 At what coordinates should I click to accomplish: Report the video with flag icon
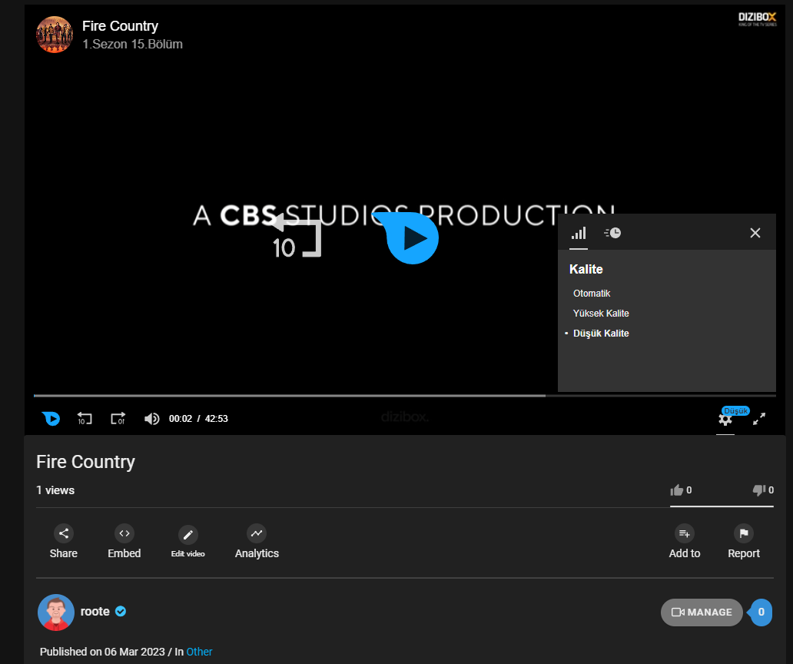[744, 541]
